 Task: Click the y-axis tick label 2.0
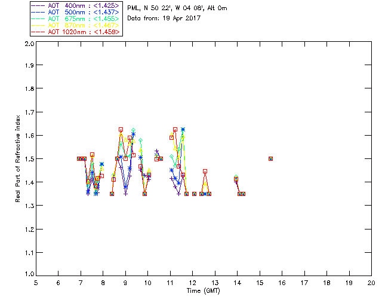point(29,44)
